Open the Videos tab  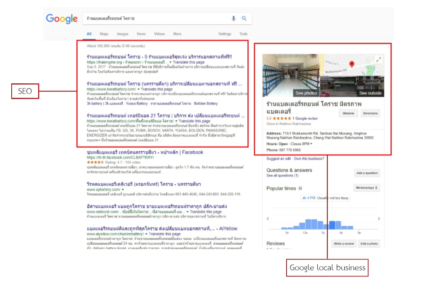pyautogui.click(x=159, y=34)
